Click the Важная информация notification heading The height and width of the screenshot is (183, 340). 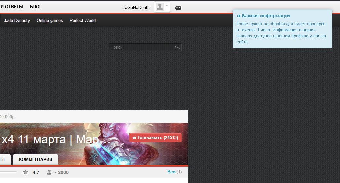pos(266,16)
